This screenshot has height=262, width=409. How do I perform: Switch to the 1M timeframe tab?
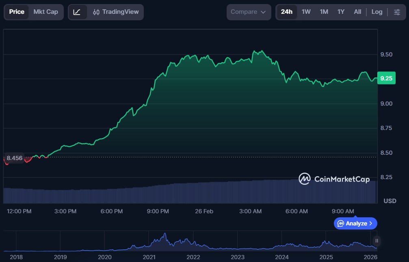pos(323,12)
